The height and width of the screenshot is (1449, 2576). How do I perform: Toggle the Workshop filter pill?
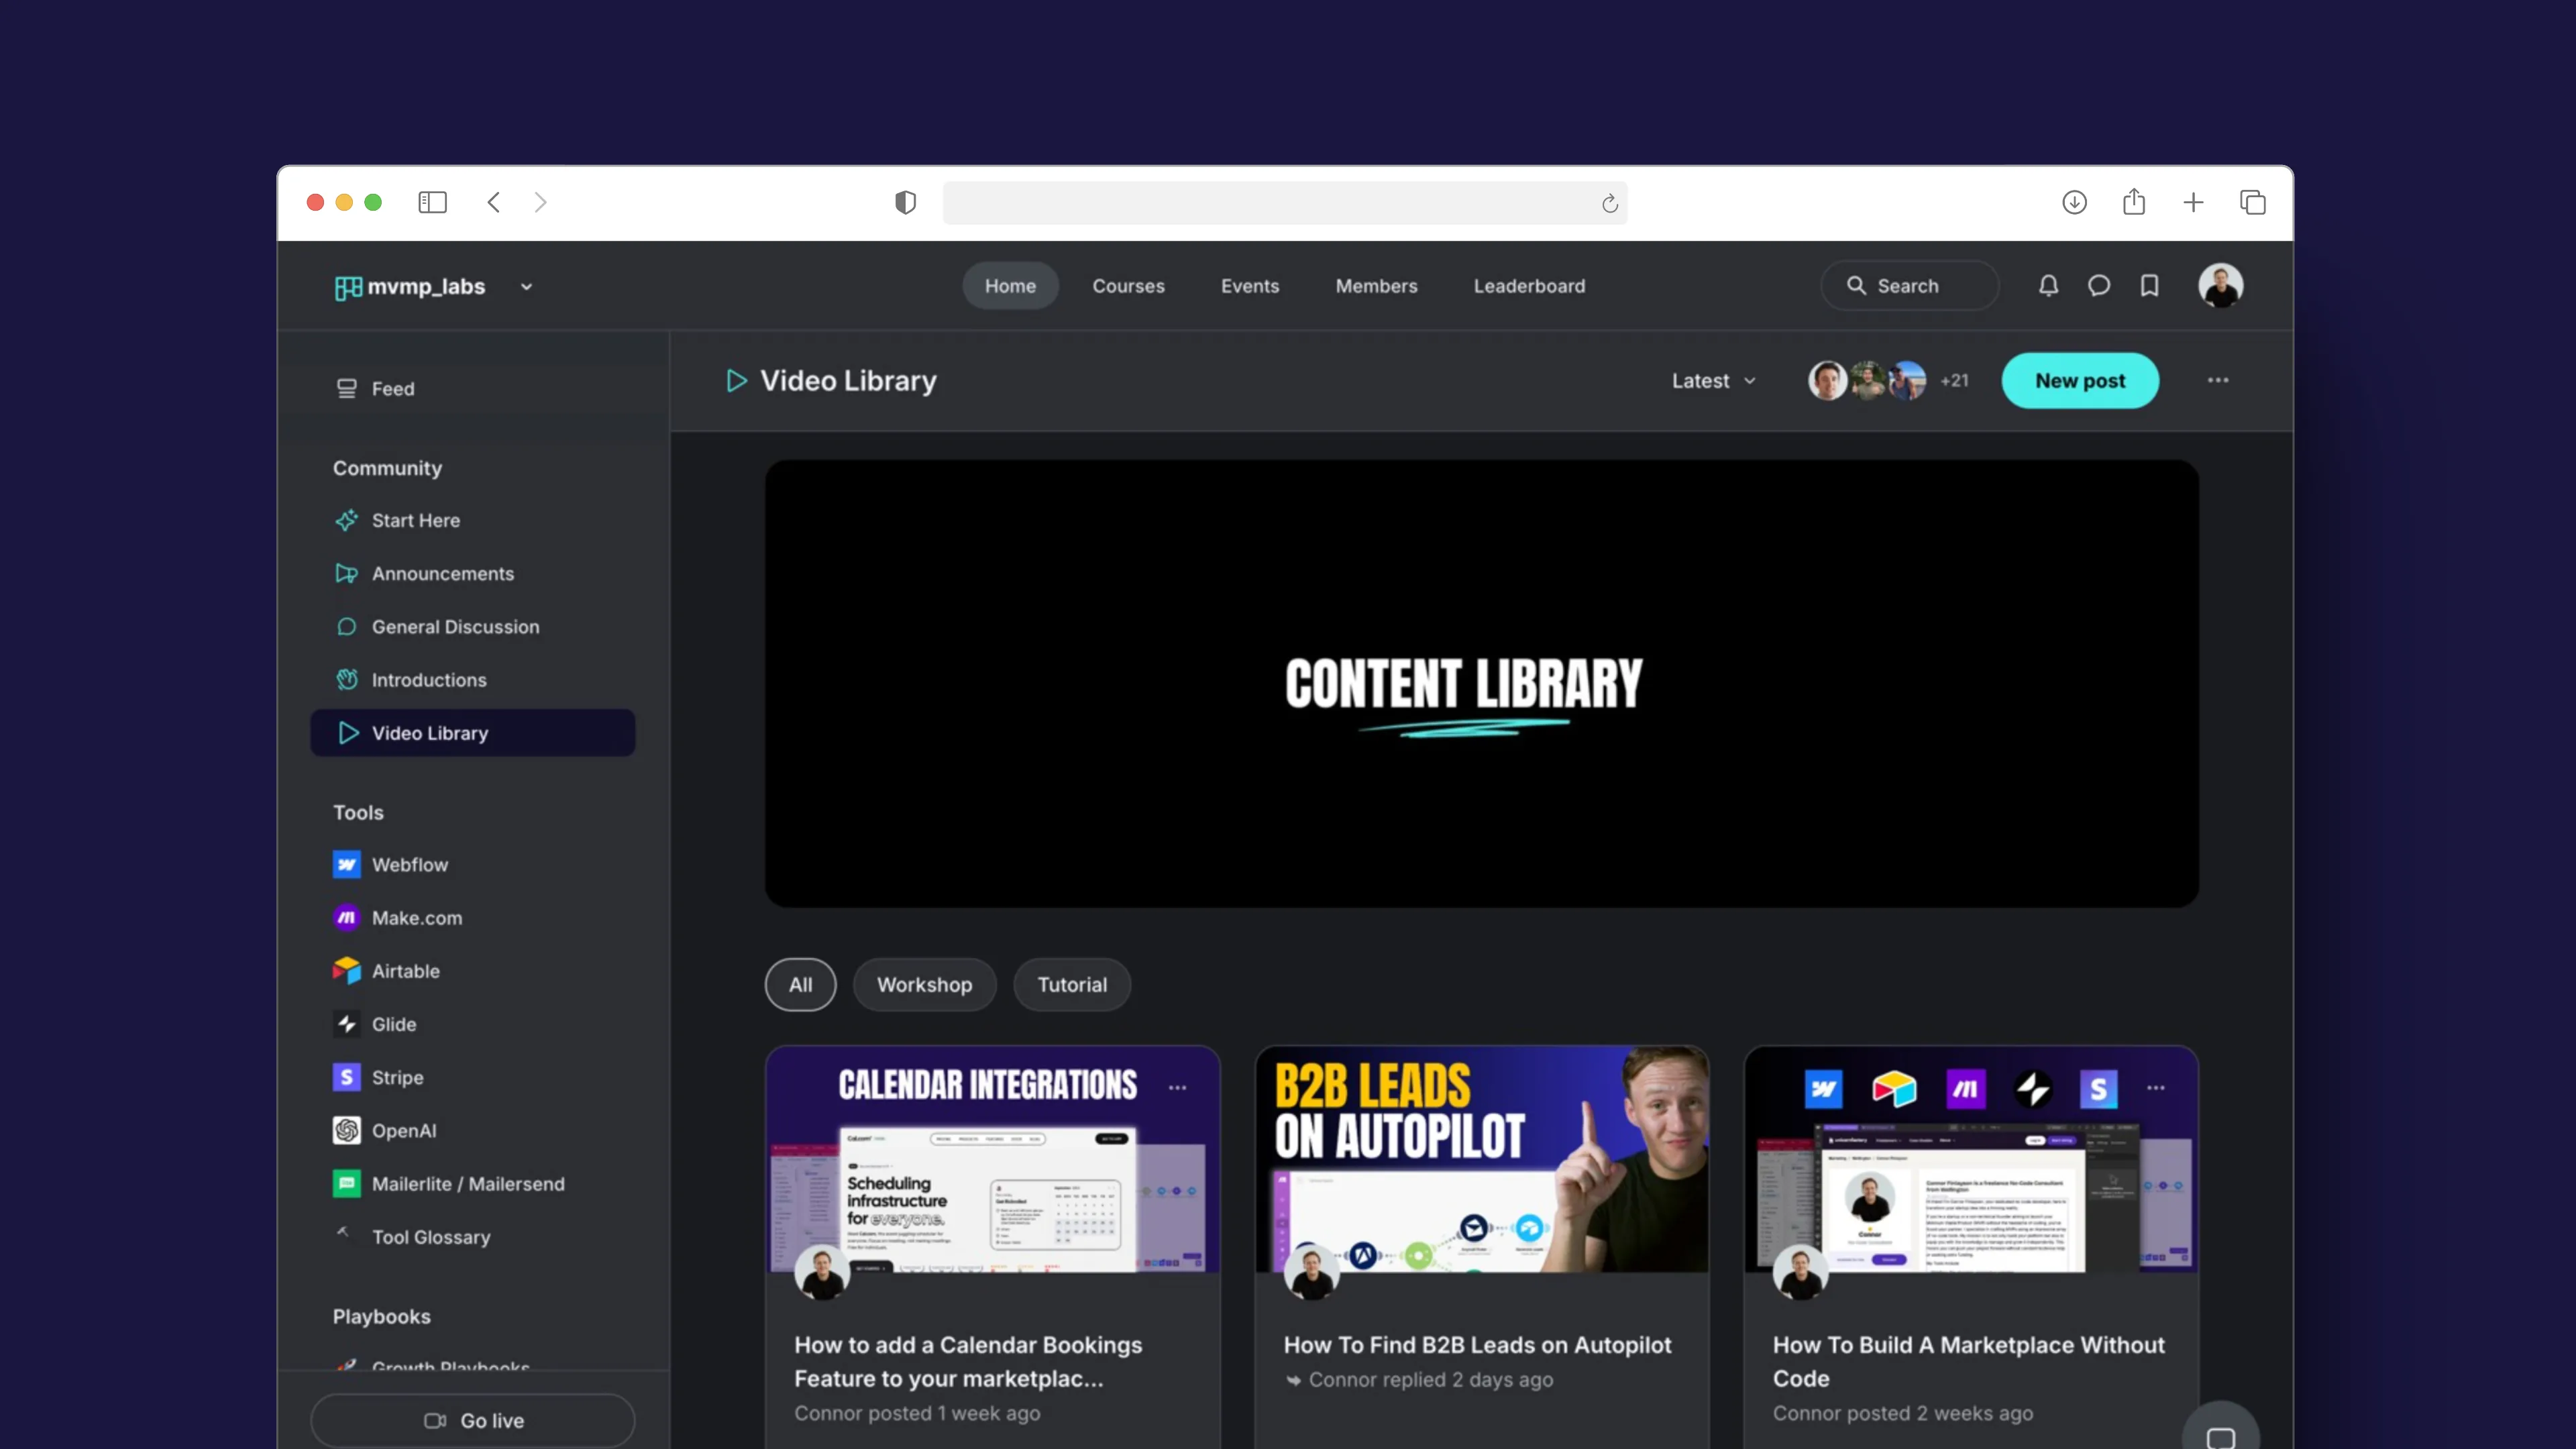[924, 984]
